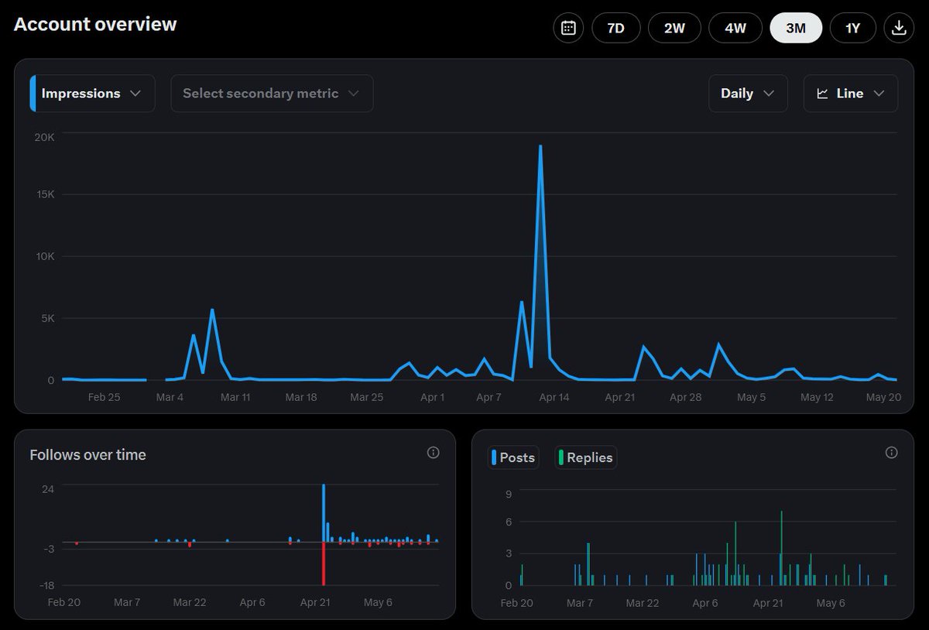Click the 5K axis label

coord(47,318)
